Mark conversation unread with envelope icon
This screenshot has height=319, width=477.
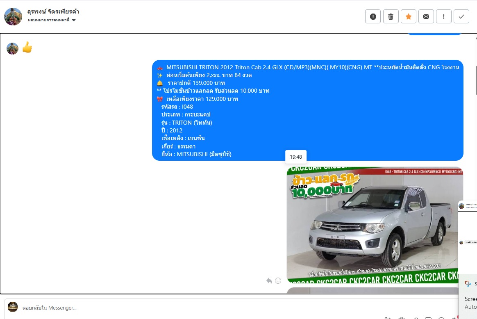pos(426,16)
